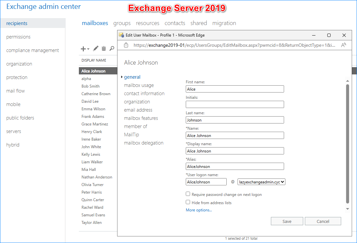Open MailTip page

click(x=131, y=135)
